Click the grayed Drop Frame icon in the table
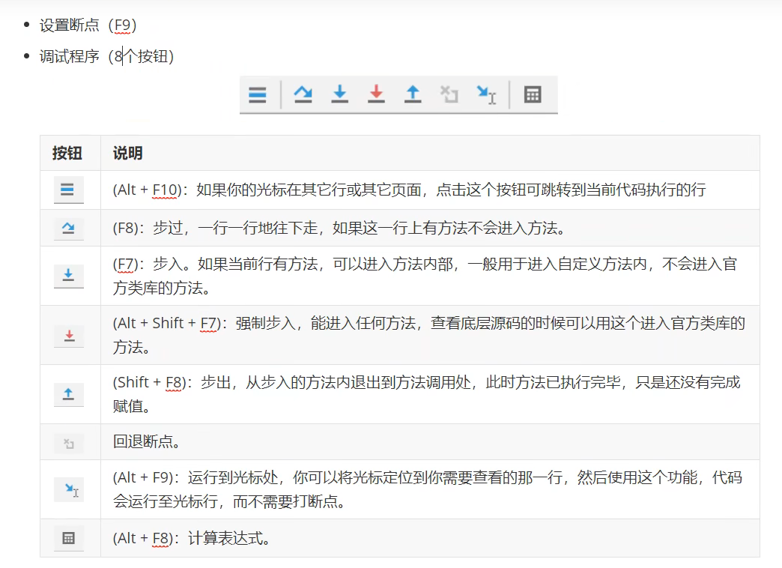Screen dimensions: 782x568 (69, 442)
